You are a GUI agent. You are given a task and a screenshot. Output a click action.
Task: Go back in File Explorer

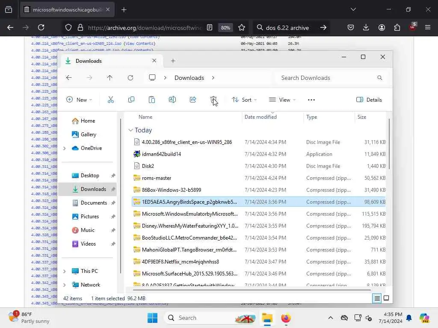pyautogui.click(x=69, y=78)
